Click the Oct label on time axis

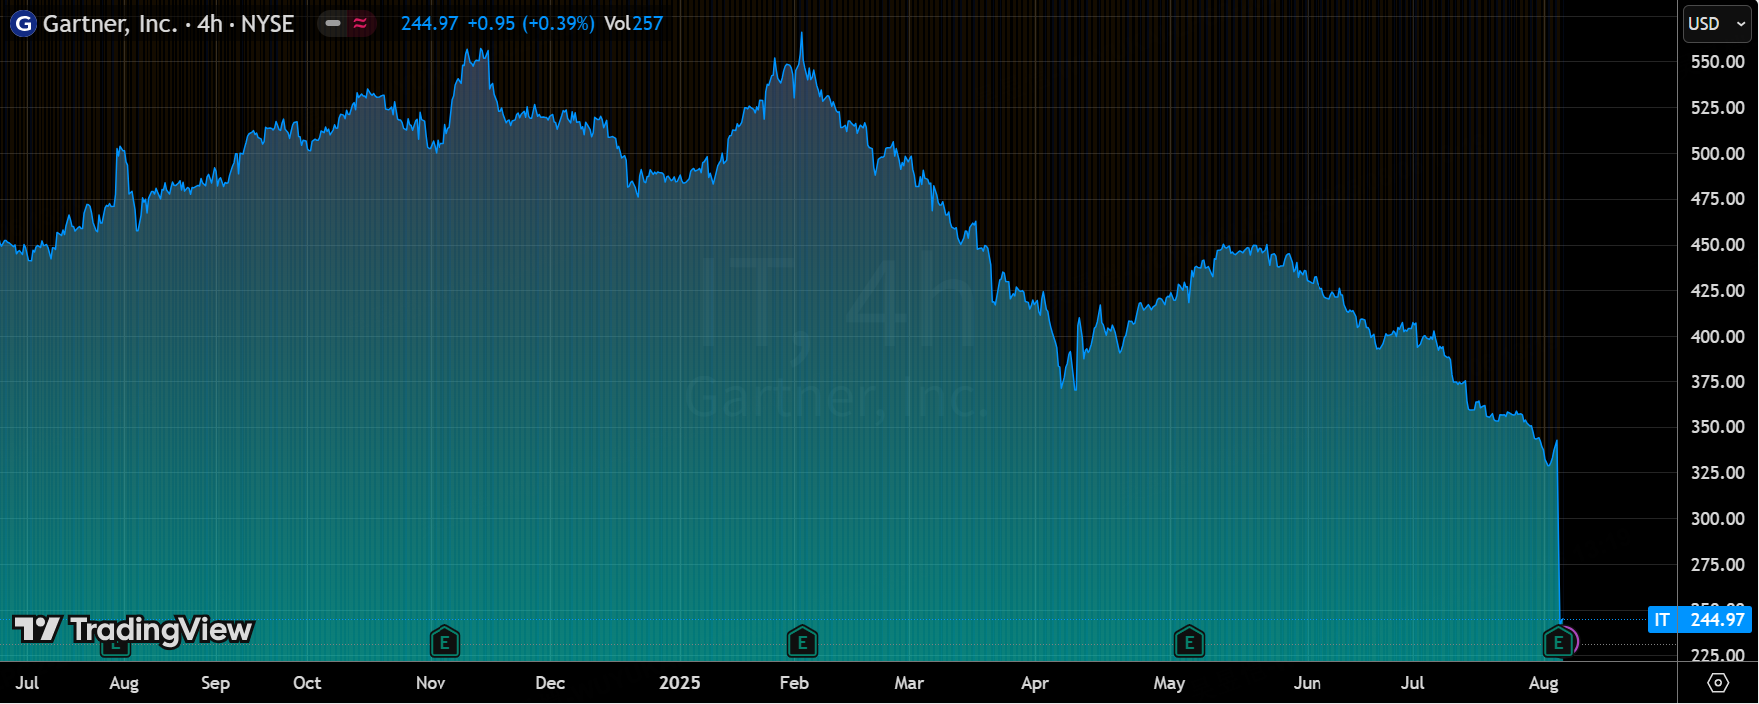tap(307, 683)
